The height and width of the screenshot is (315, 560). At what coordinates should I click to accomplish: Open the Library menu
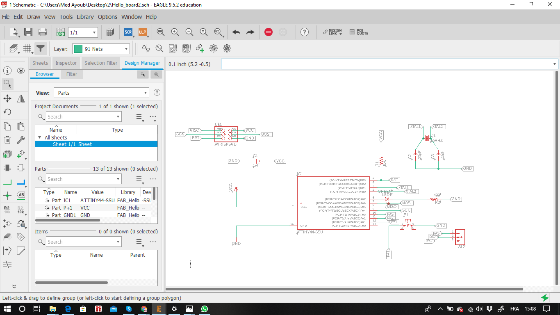85,17
